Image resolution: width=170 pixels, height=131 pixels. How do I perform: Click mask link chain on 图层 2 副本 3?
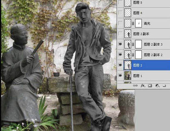(x=133, y=44)
